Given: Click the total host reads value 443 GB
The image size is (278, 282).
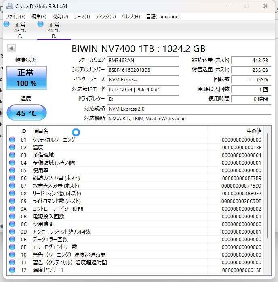Looking at the screenshot, I should coord(251,60).
